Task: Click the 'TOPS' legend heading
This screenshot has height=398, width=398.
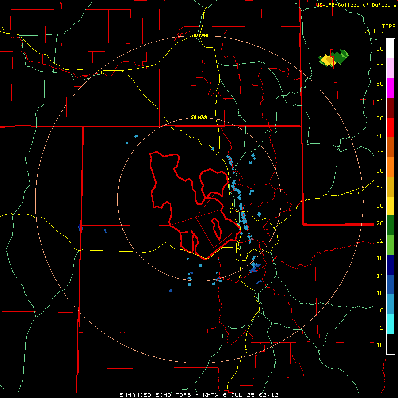Action: click(389, 26)
